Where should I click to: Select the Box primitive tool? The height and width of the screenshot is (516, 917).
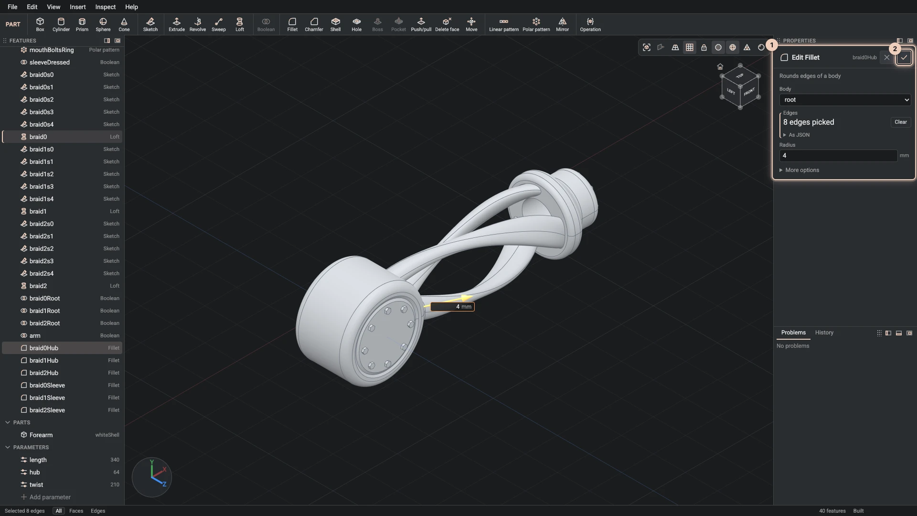(x=40, y=24)
